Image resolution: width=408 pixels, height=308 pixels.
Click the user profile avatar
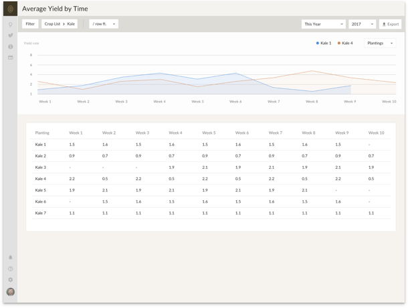11,291
